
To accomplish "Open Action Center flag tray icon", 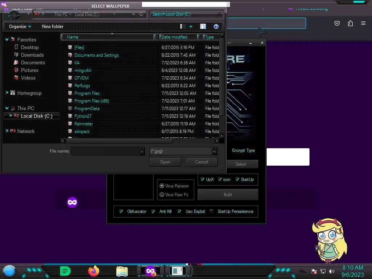I will point(314,271).
